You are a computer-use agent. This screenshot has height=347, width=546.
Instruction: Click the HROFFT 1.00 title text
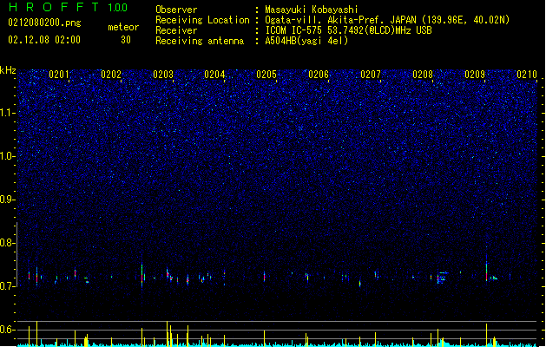click(x=68, y=7)
